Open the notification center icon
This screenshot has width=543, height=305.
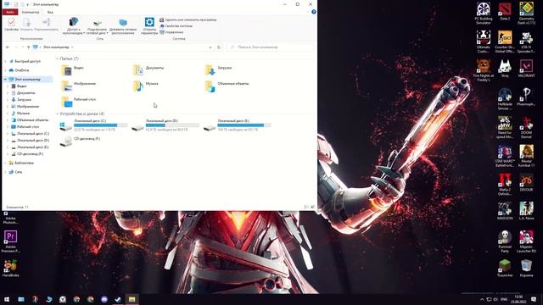click(534, 299)
